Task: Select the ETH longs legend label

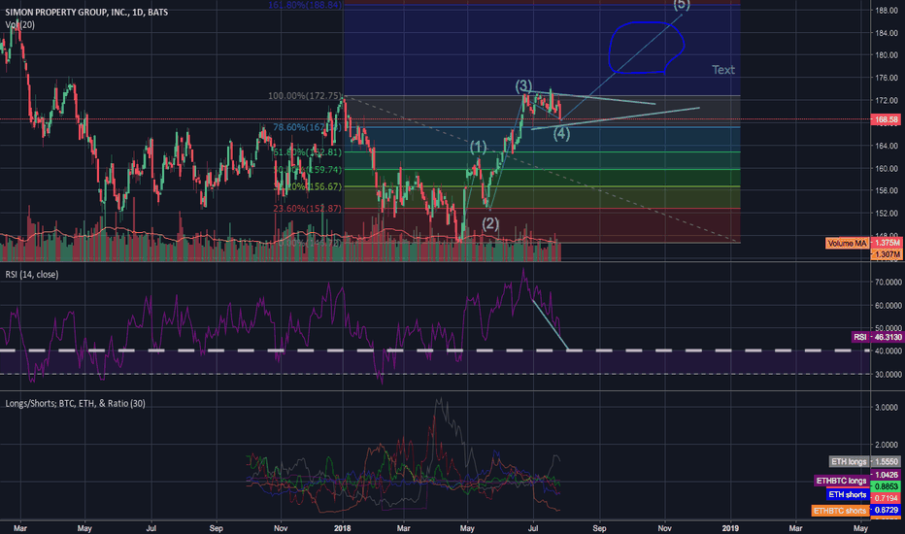Action: [849, 461]
